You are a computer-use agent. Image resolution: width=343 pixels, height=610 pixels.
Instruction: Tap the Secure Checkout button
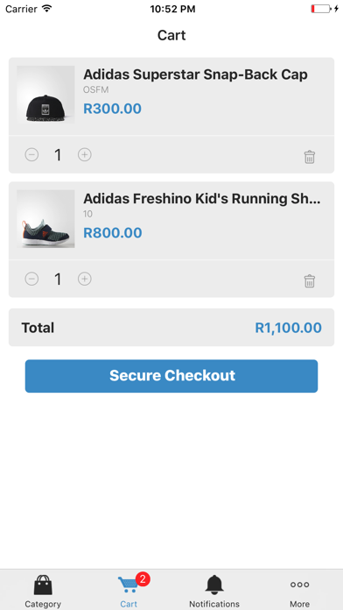[x=171, y=376]
